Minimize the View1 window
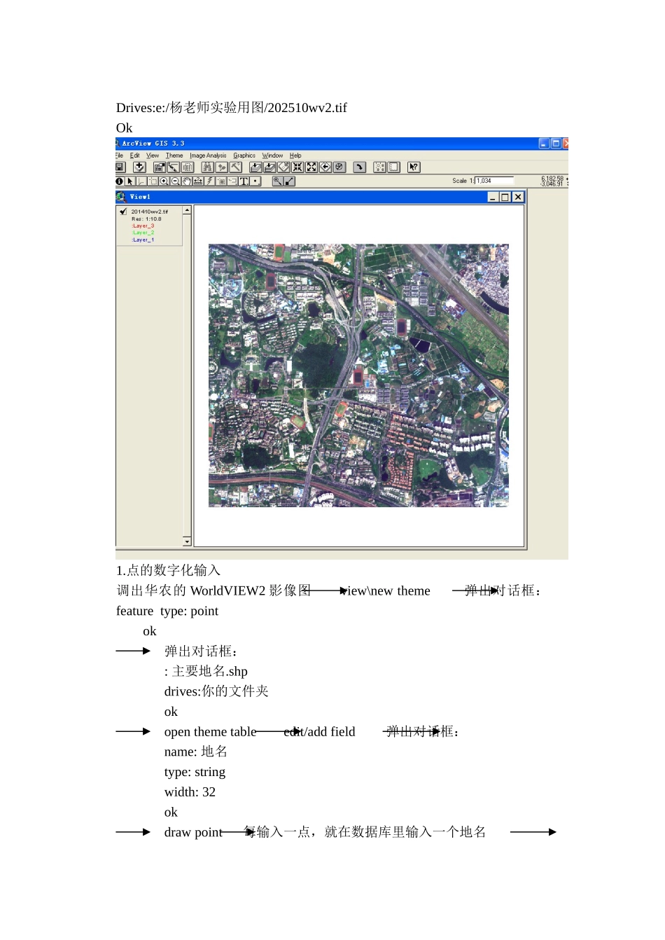Screen dimensions: 665x940 (493, 198)
